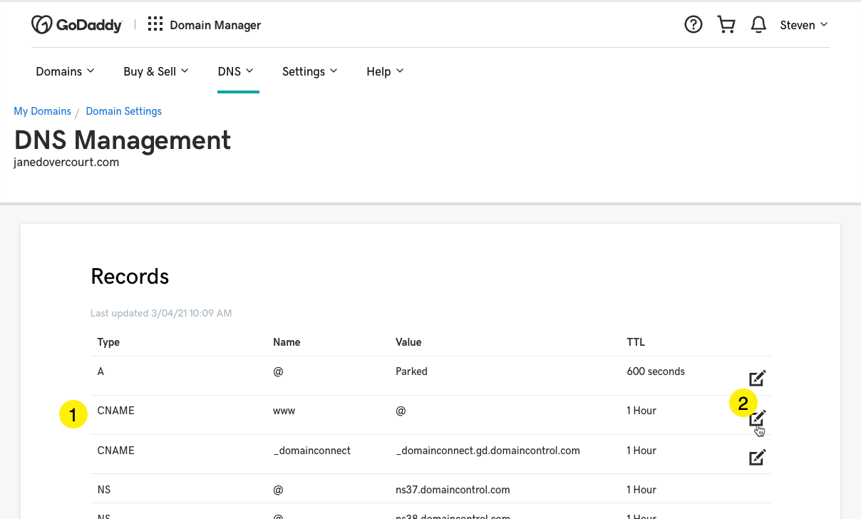View notifications via the bell icon
Screen dimensions: 861x519
[x=758, y=25]
